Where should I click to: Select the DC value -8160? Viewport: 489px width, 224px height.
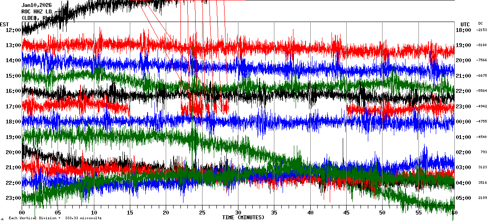tap(482, 45)
